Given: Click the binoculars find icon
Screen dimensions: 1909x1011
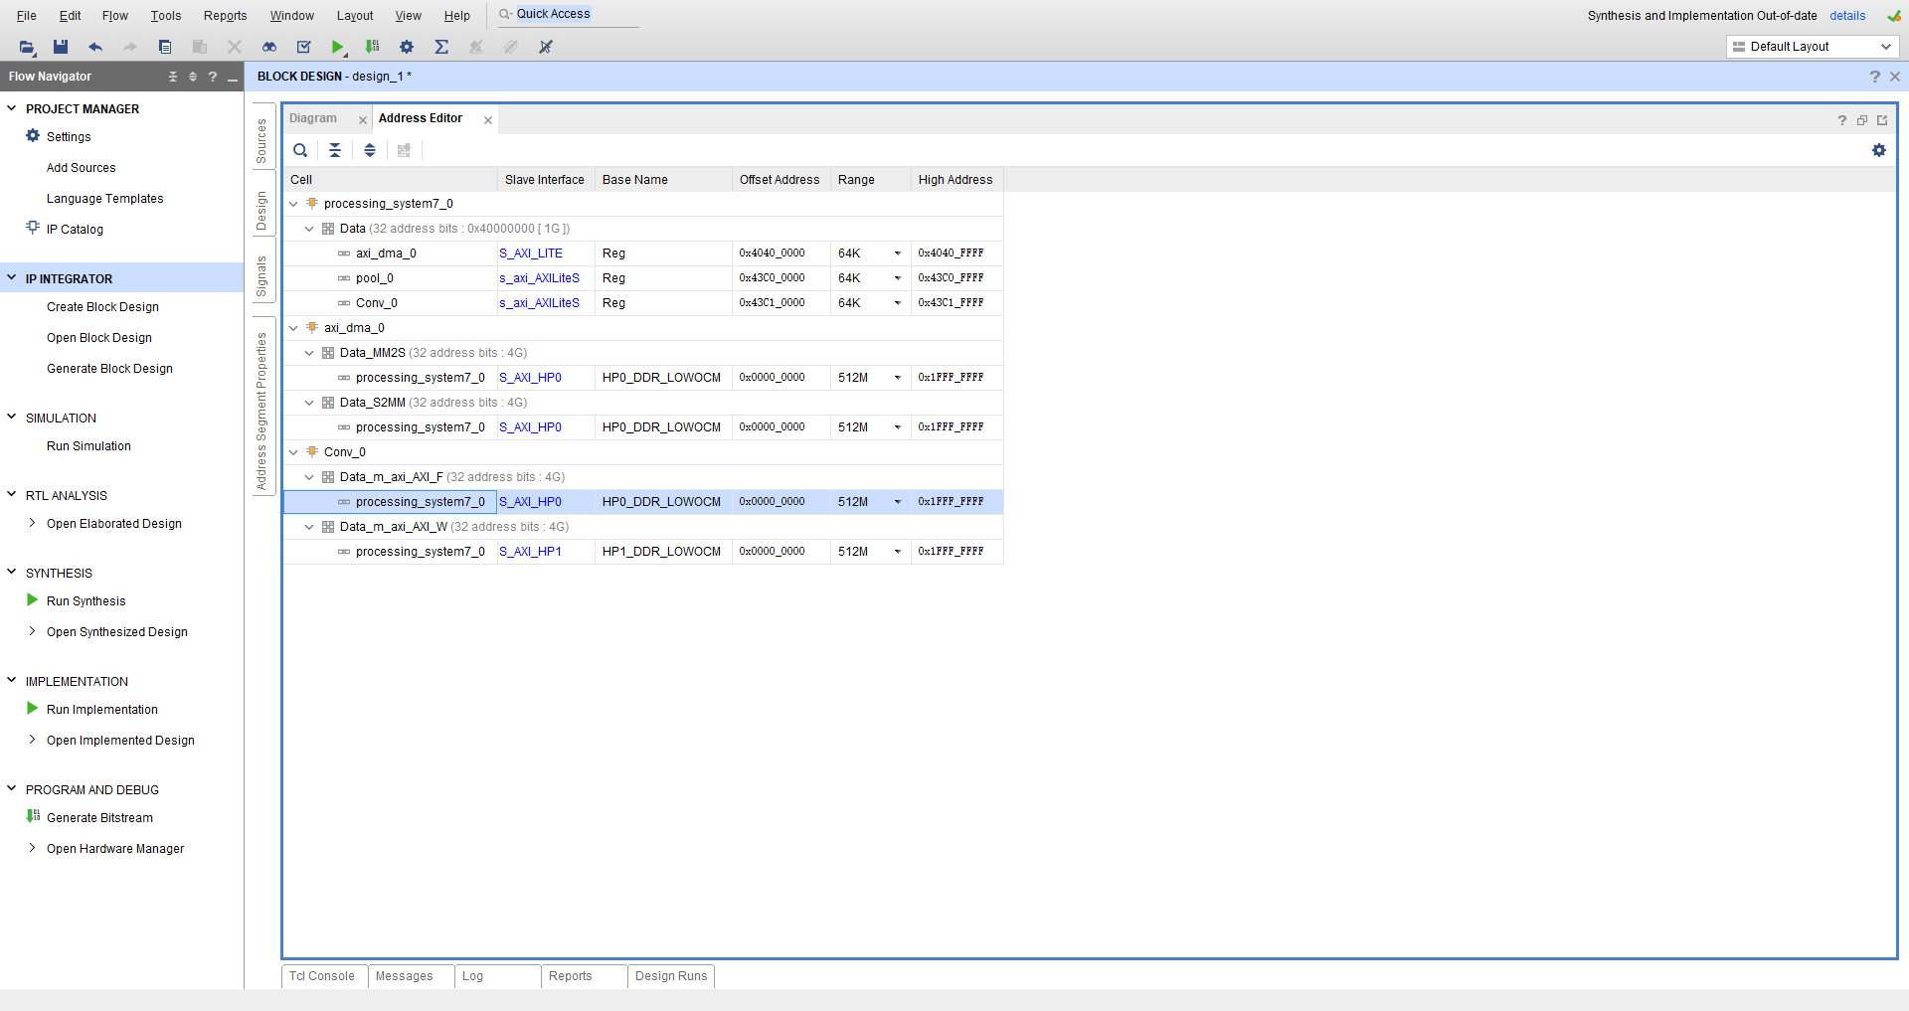Looking at the screenshot, I should (269, 47).
